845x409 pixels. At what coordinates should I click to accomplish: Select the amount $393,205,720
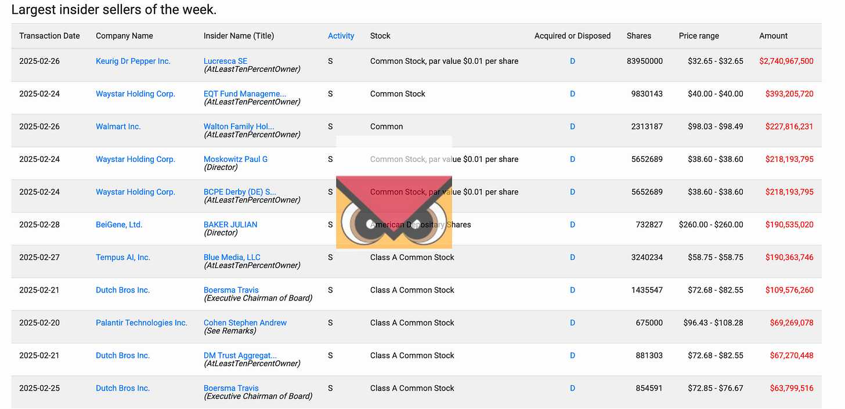tap(789, 93)
